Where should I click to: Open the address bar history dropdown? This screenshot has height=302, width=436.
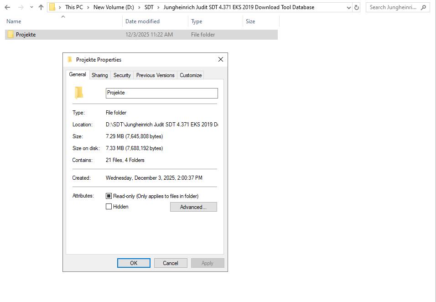349,7
